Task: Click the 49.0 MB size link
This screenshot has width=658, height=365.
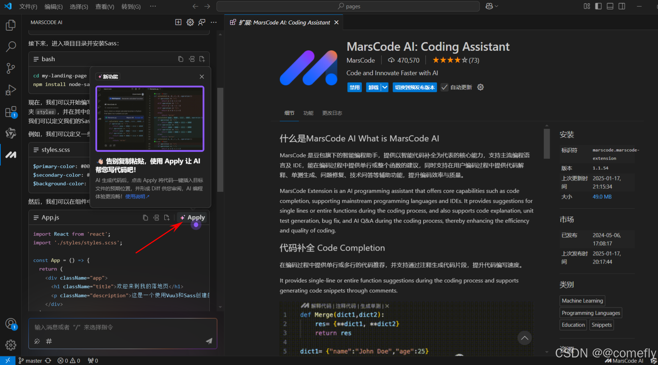Action: click(602, 197)
